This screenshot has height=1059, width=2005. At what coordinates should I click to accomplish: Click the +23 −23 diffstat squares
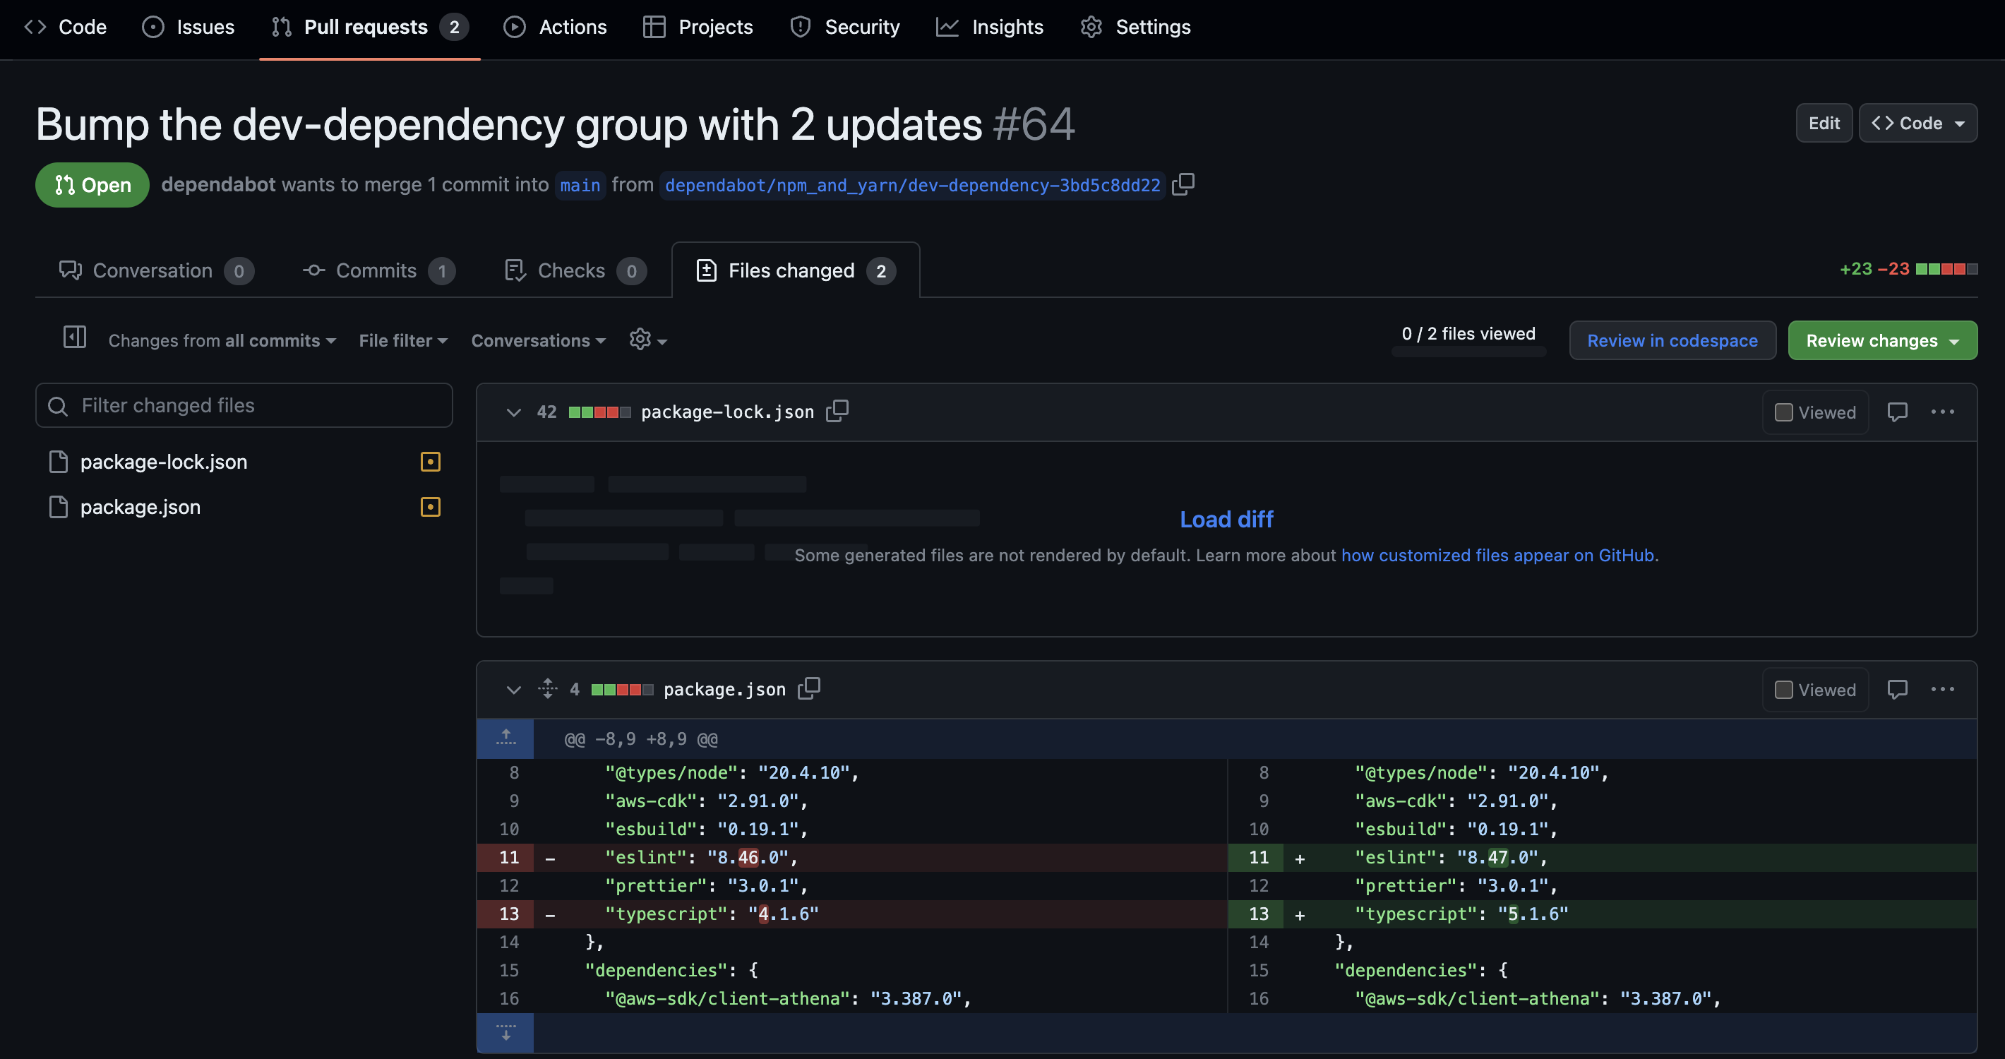pyautogui.click(x=1946, y=269)
